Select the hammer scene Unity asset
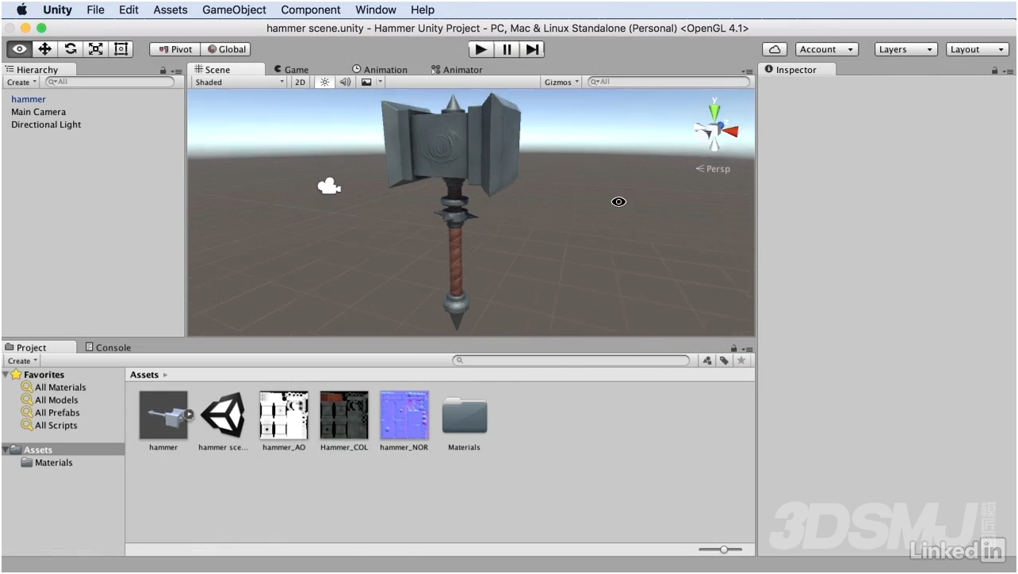This screenshot has width=1018, height=574. coord(224,415)
